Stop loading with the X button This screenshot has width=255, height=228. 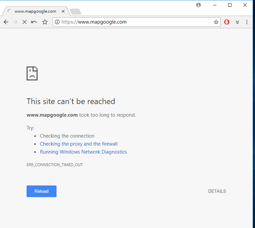click(25, 22)
